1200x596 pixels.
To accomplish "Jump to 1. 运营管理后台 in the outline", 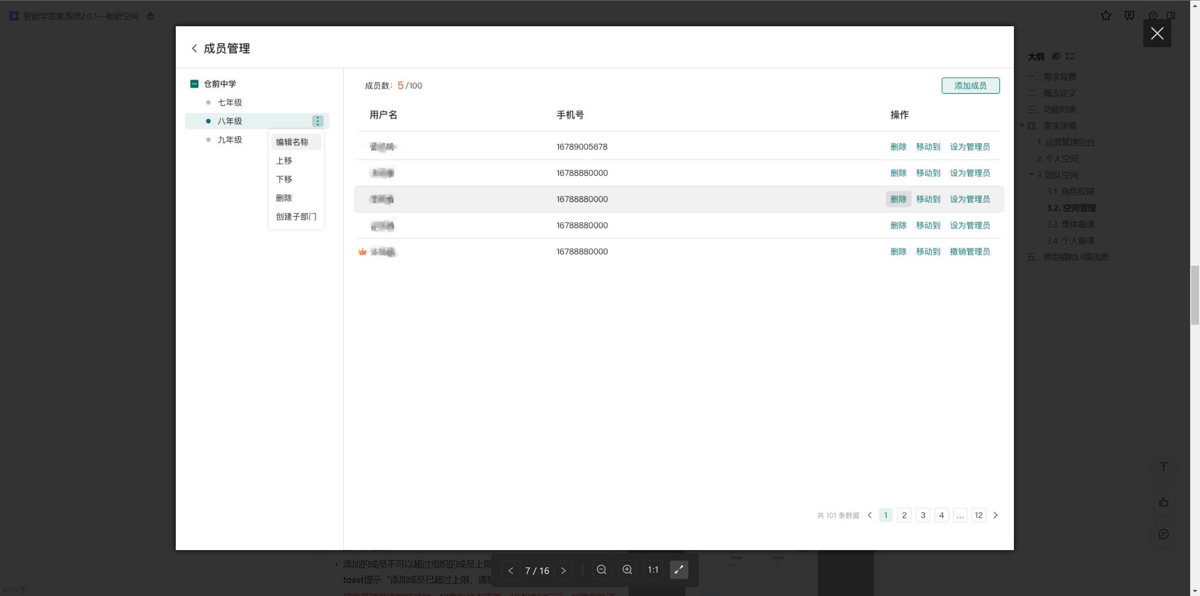I will [x=1065, y=142].
